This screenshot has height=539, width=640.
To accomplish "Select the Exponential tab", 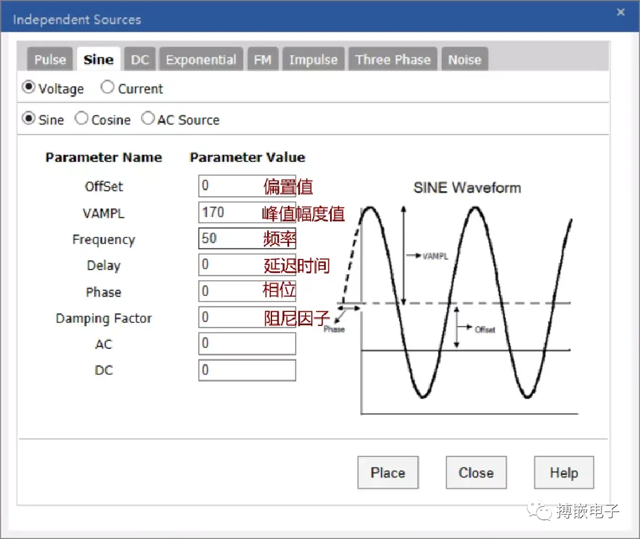I will coord(201,60).
